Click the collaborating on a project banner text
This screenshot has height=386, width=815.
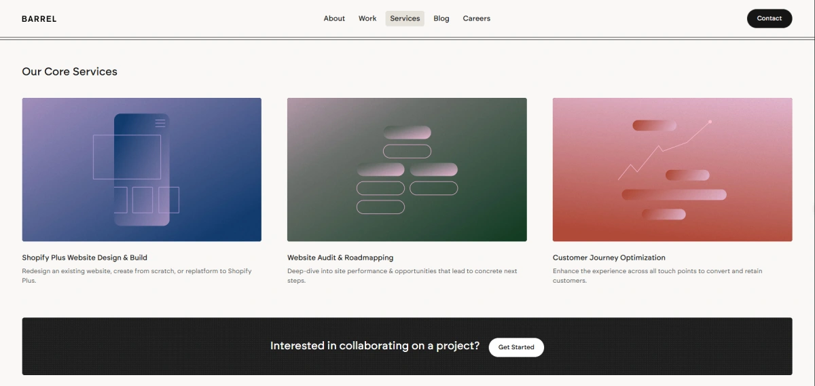(375, 346)
